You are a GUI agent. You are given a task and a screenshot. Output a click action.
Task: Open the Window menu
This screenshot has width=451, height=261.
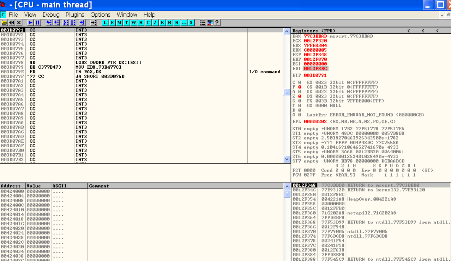(127, 15)
